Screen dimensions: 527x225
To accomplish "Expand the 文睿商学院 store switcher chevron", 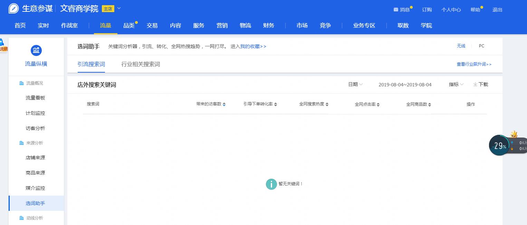I will coord(119,9).
